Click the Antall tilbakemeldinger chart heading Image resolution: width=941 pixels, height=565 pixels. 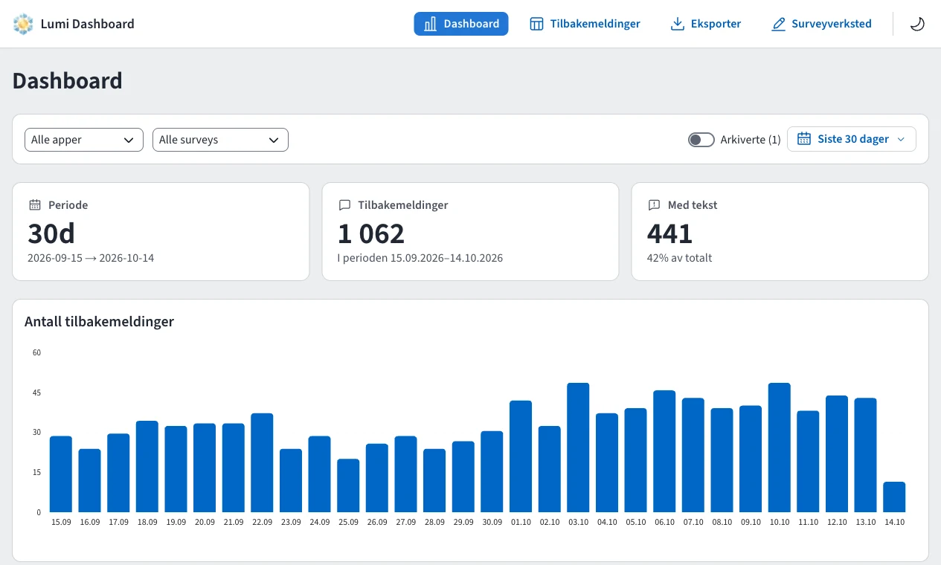99,322
